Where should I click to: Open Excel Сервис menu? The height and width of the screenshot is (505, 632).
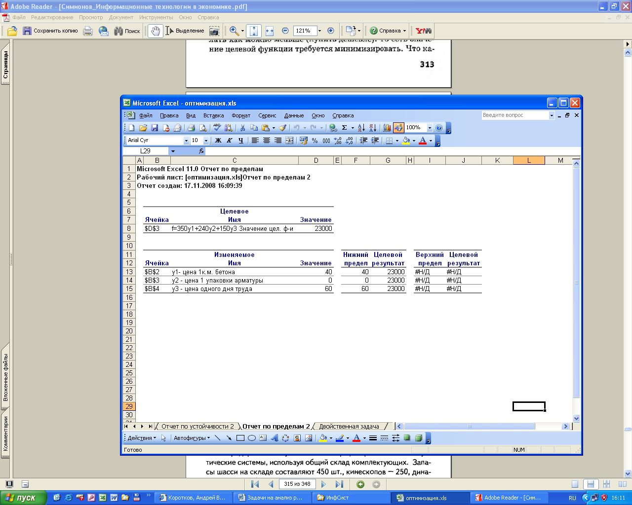click(x=267, y=115)
